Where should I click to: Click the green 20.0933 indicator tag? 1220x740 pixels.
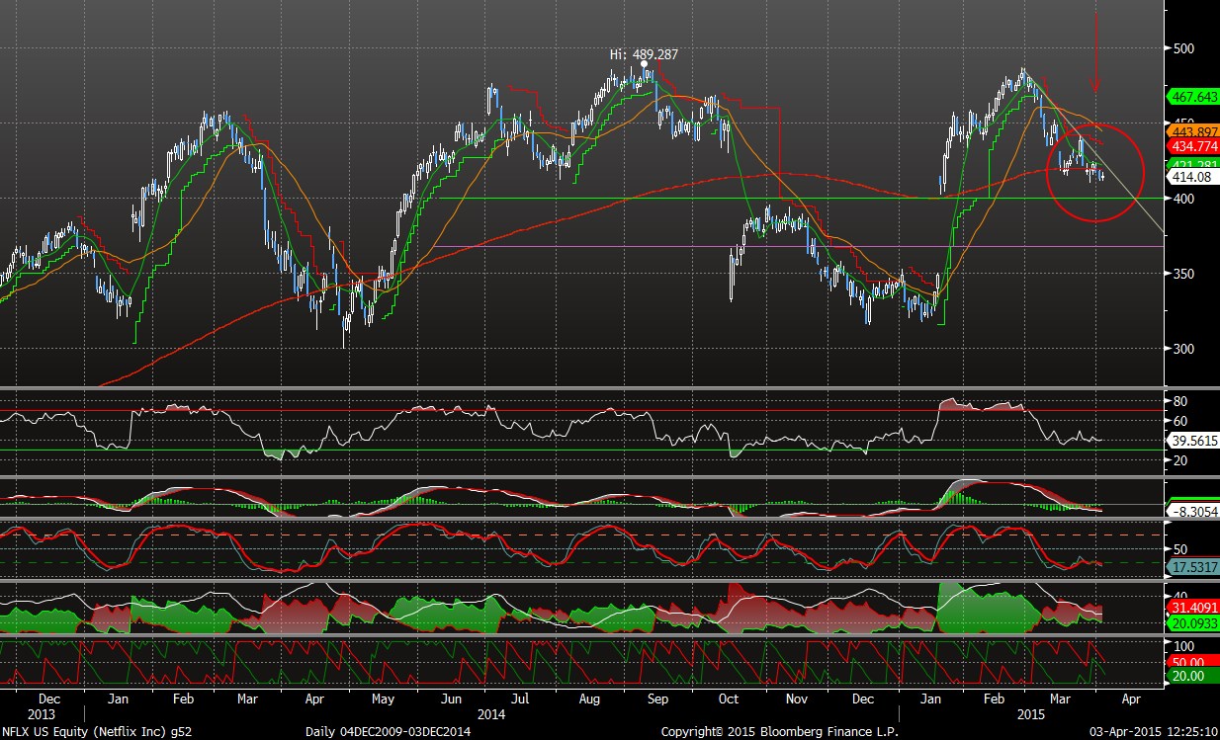(x=1193, y=623)
